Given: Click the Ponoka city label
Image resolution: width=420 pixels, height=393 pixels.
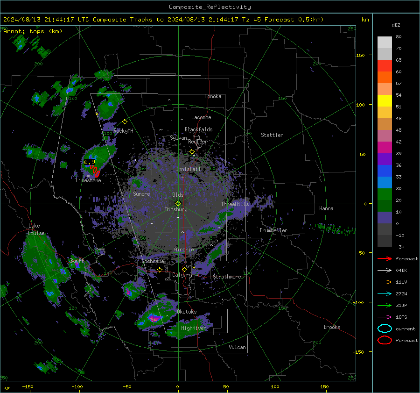Looking at the screenshot, I should click(x=213, y=96).
